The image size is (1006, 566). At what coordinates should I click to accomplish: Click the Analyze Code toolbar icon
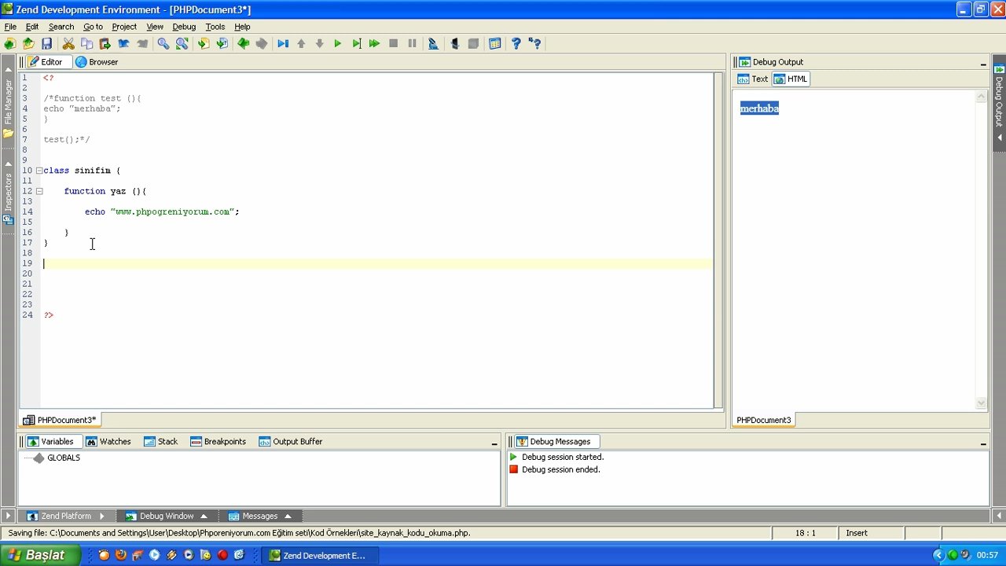[433, 44]
